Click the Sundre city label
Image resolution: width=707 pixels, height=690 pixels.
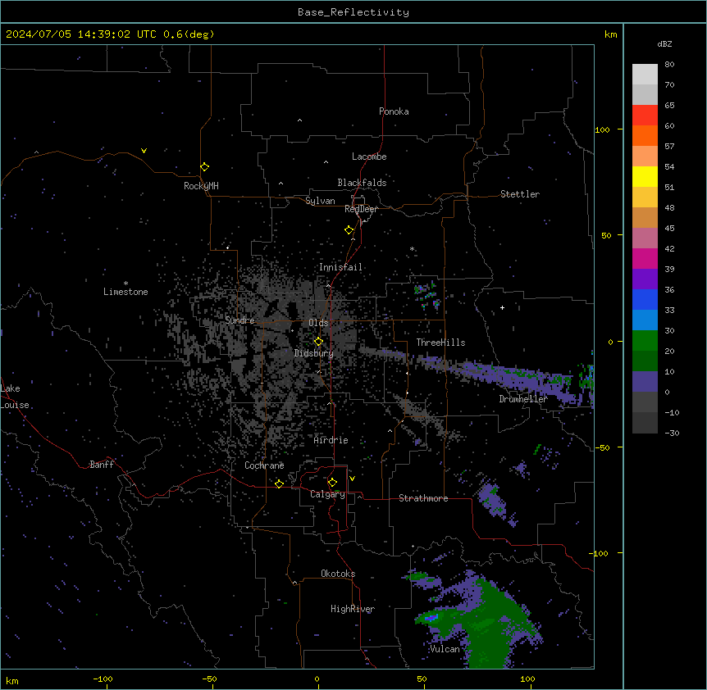click(239, 320)
